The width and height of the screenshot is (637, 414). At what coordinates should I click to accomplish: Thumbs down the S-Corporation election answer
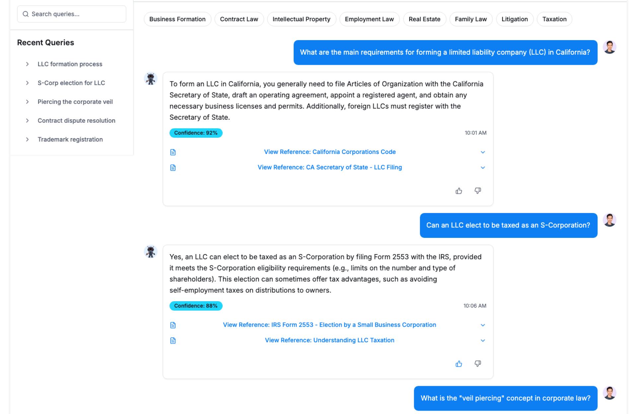[477, 364]
